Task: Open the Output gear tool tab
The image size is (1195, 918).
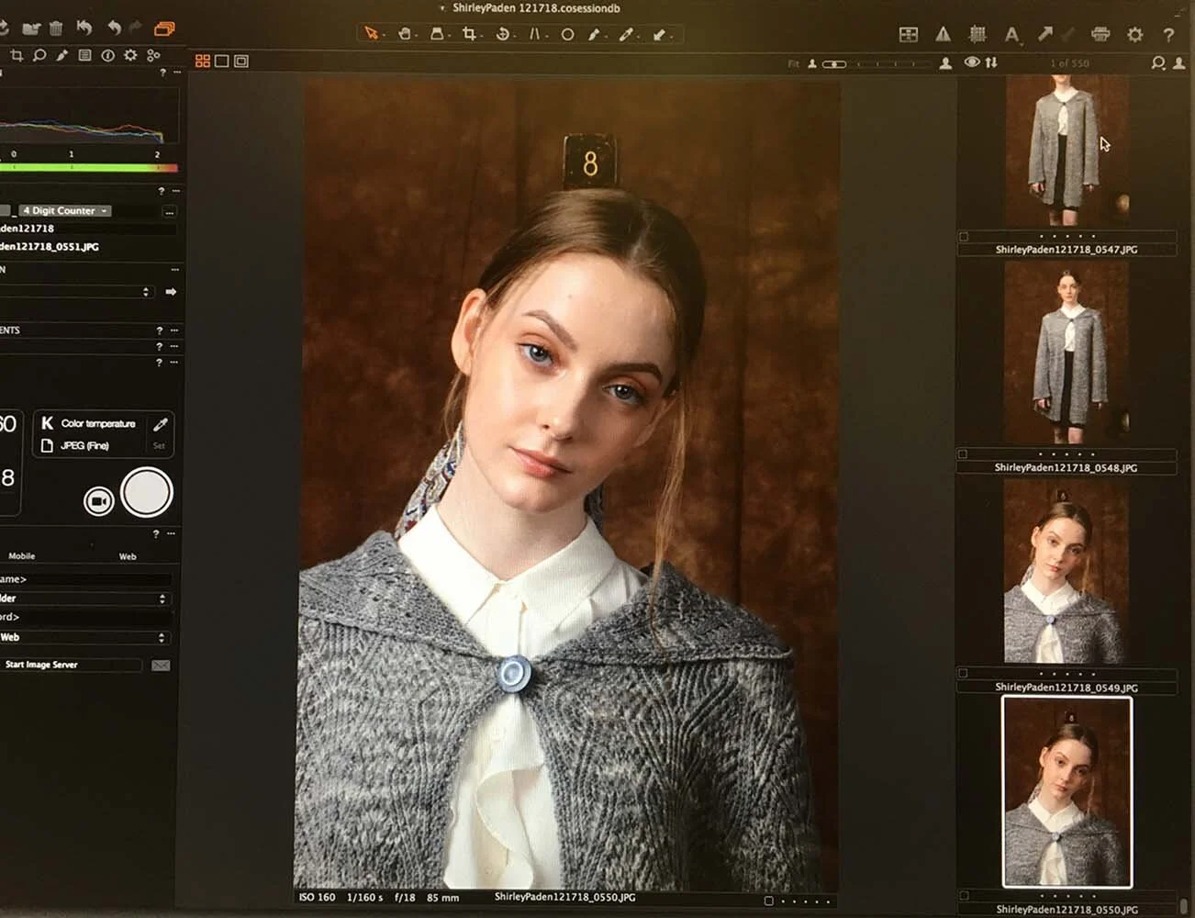Action: pyautogui.click(x=130, y=55)
